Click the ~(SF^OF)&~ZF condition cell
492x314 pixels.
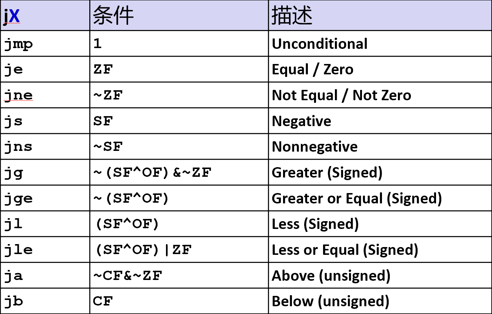coord(152,172)
